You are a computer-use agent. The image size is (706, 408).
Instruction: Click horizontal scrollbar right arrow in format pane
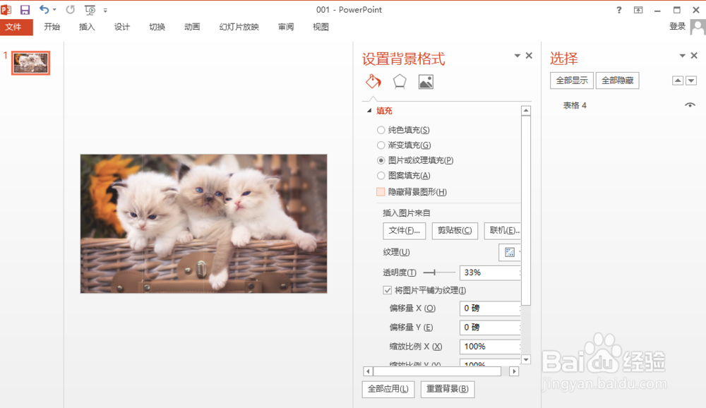tap(514, 371)
